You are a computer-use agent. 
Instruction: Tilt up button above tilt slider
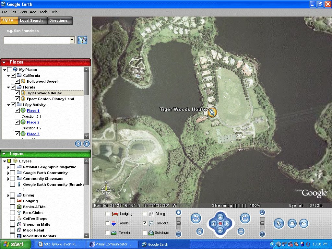[262, 212]
